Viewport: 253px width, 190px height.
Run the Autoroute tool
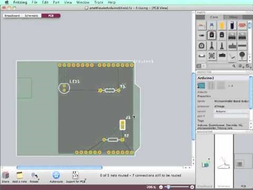pos(56,177)
